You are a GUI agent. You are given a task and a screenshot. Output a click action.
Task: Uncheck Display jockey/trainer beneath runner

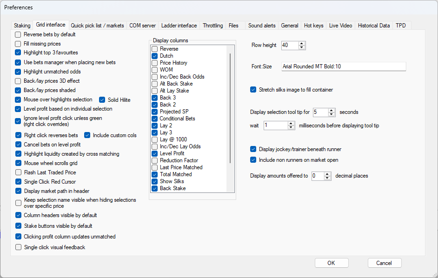tap(253, 149)
